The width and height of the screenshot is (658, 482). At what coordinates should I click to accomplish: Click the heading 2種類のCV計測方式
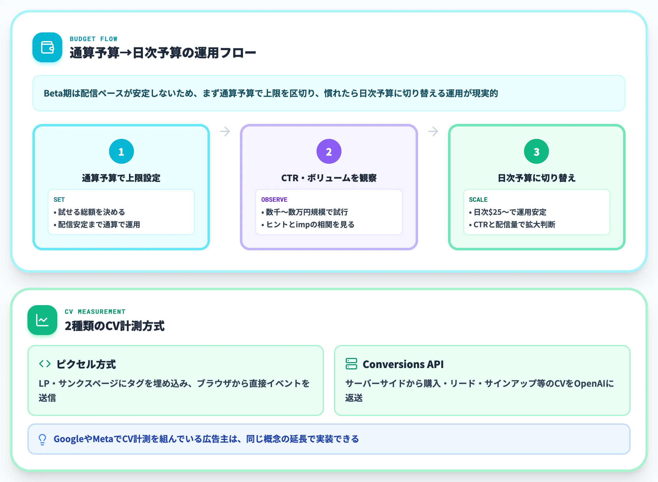(114, 326)
